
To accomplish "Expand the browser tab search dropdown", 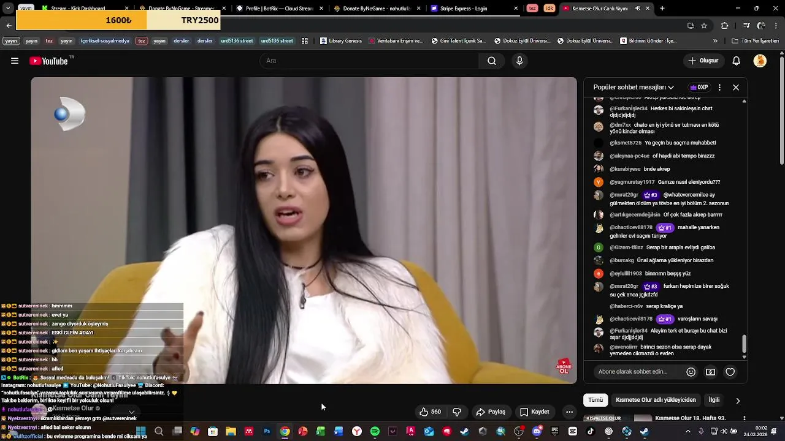I will click(9, 9).
